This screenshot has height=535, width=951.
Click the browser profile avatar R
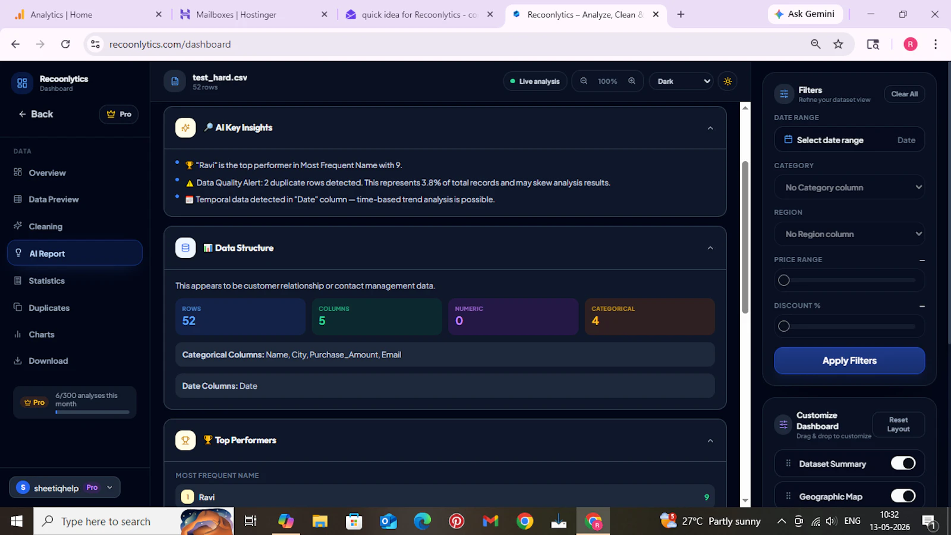click(x=911, y=44)
